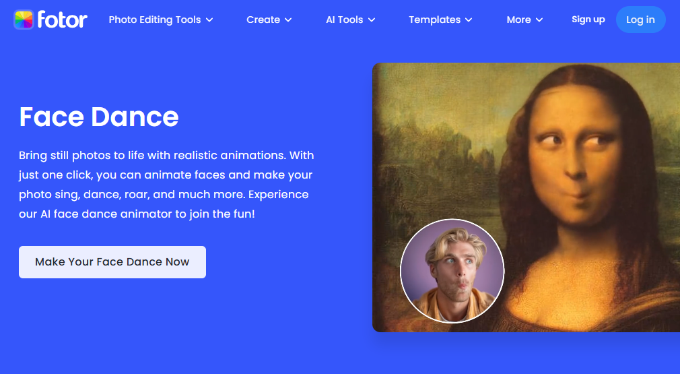Open the Photo Editing Tools menu
The image size is (680, 374).
tap(154, 20)
